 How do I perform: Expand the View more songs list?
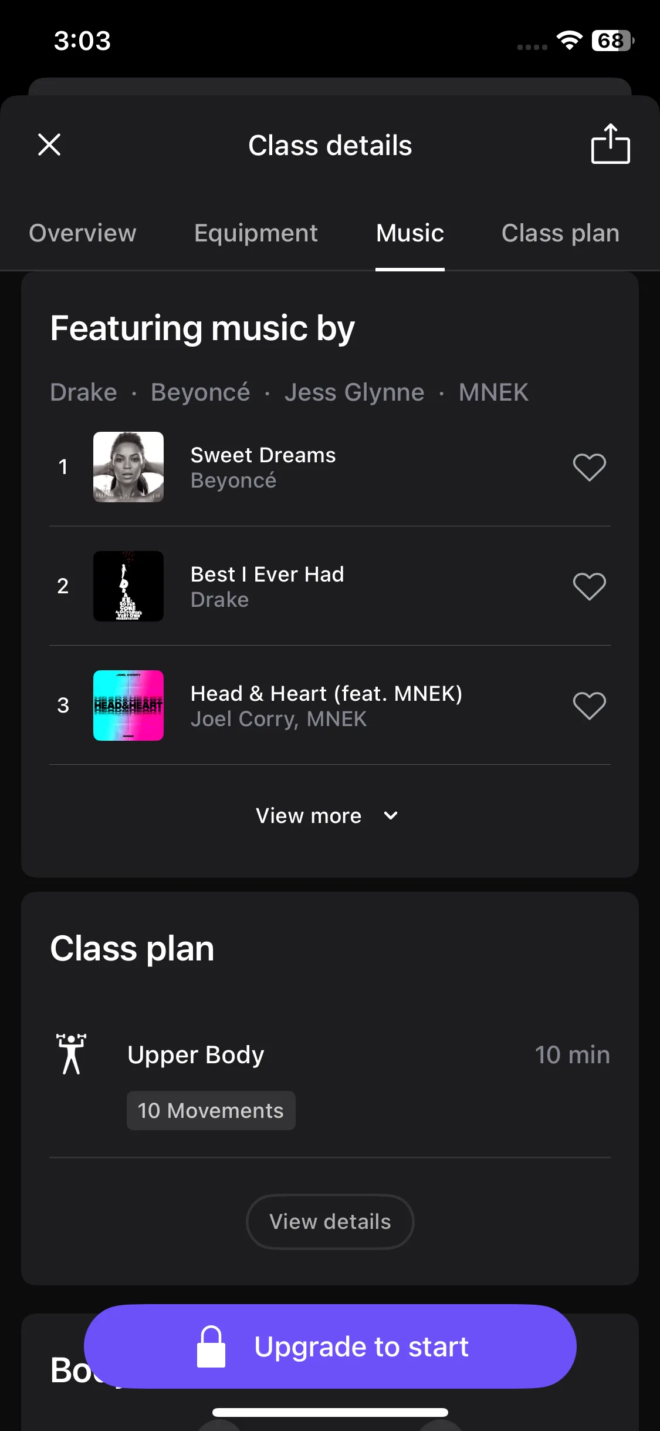click(x=309, y=816)
